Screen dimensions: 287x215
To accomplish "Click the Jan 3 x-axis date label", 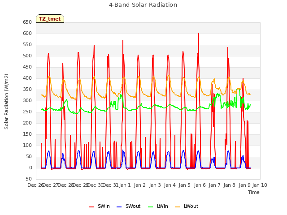I will (155, 185).
